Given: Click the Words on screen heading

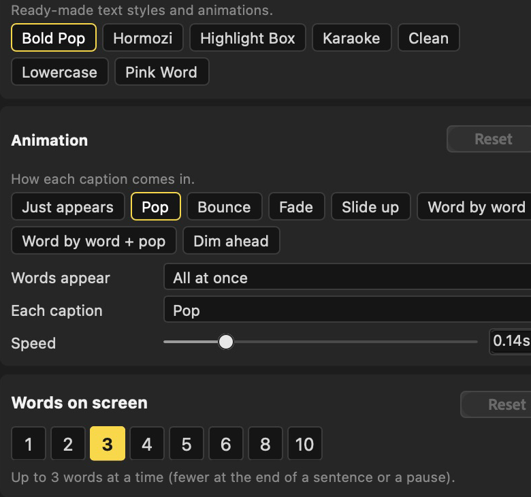Looking at the screenshot, I should pyautogui.click(x=79, y=403).
